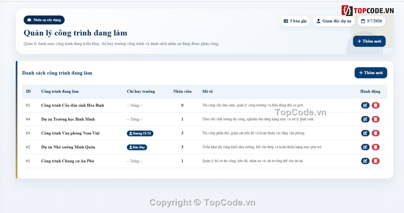This screenshot has height=213, width=404.
Task: Click the Trống cell in the An Phú row
Action: coord(134,161)
